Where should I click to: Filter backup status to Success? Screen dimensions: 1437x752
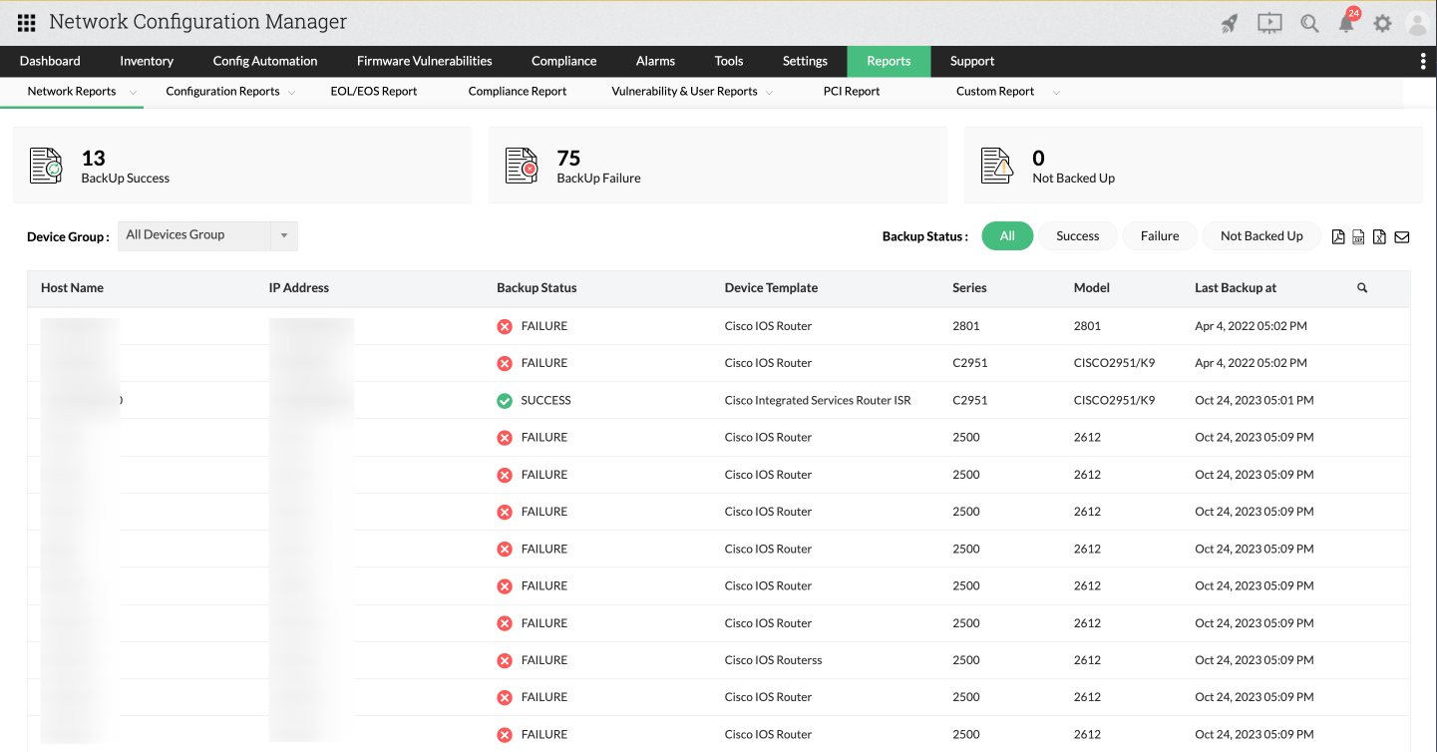[x=1078, y=236]
